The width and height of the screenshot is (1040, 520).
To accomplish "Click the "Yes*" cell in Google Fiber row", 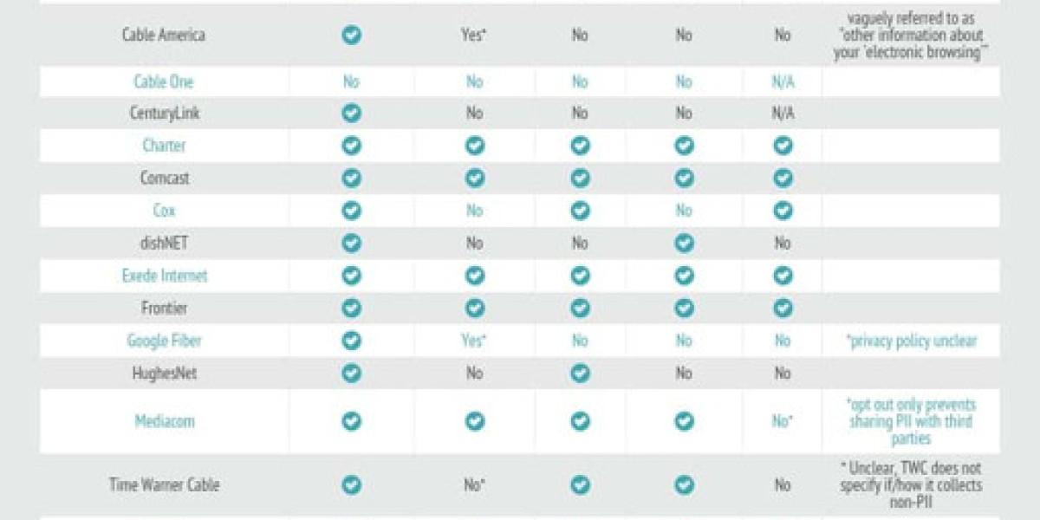I will tap(474, 341).
